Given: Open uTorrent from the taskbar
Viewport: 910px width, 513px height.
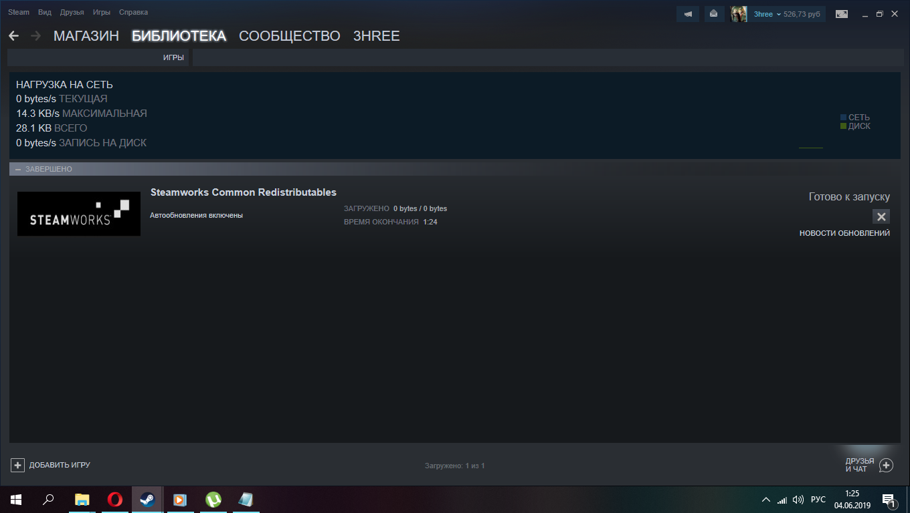Looking at the screenshot, I should click(213, 500).
